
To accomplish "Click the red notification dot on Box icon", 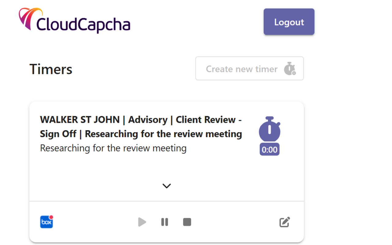I will (x=51, y=217).
